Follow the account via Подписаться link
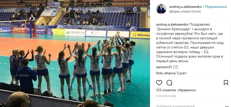The height and width of the screenshot is (107, 231). (x=216, y=7)
